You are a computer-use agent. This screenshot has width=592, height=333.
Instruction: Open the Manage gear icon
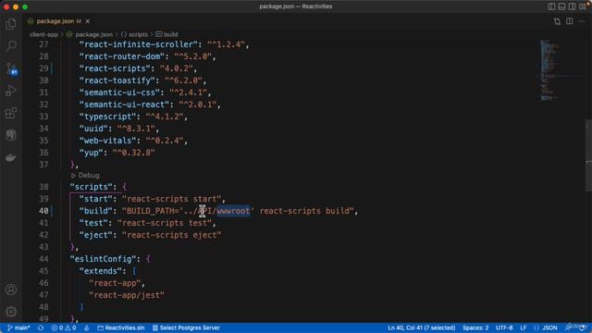pyautogui.click(x=11, y=312)
